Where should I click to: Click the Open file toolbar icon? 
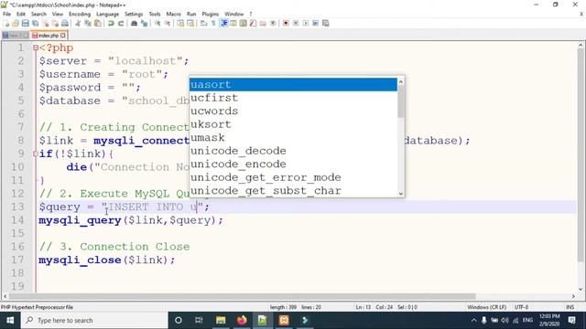click(16, 24)
